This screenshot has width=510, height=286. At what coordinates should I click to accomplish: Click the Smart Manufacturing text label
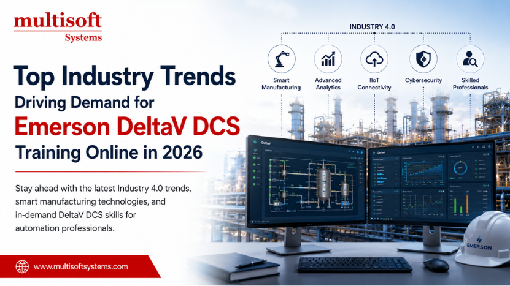click(x=281, y=84)
